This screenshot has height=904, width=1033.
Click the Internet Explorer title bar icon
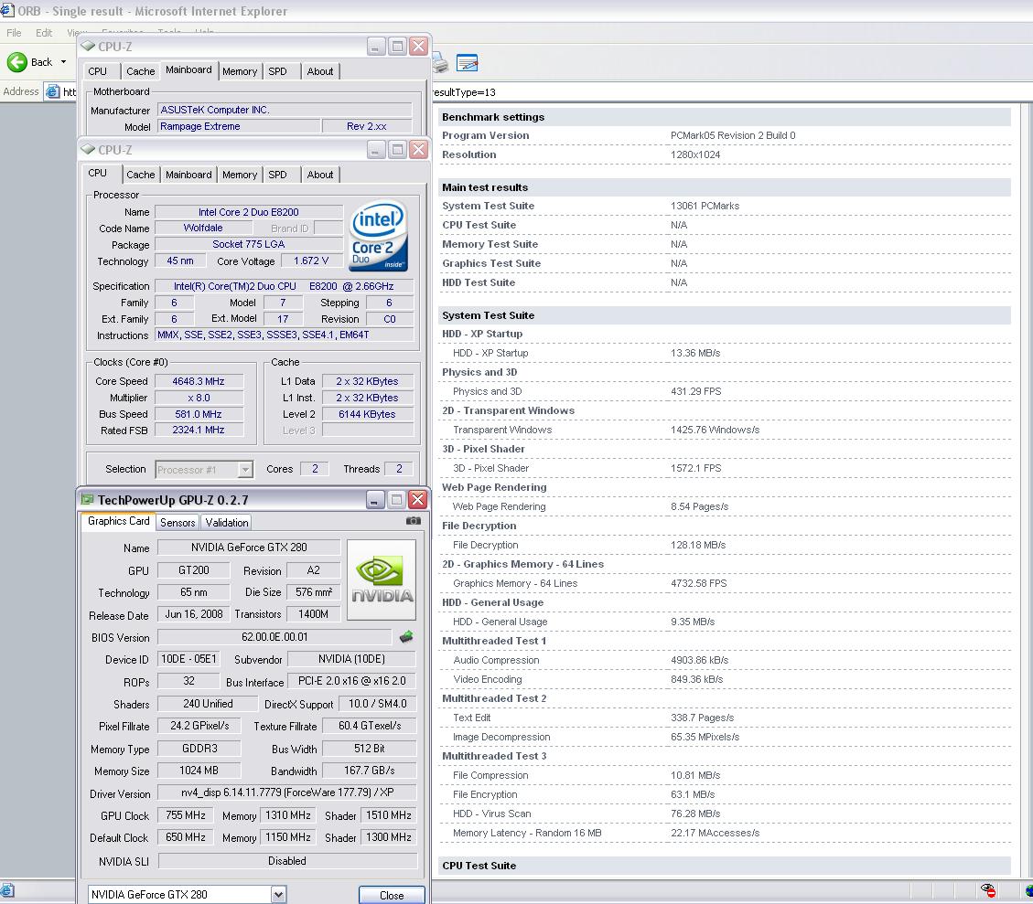pos(7,11)
